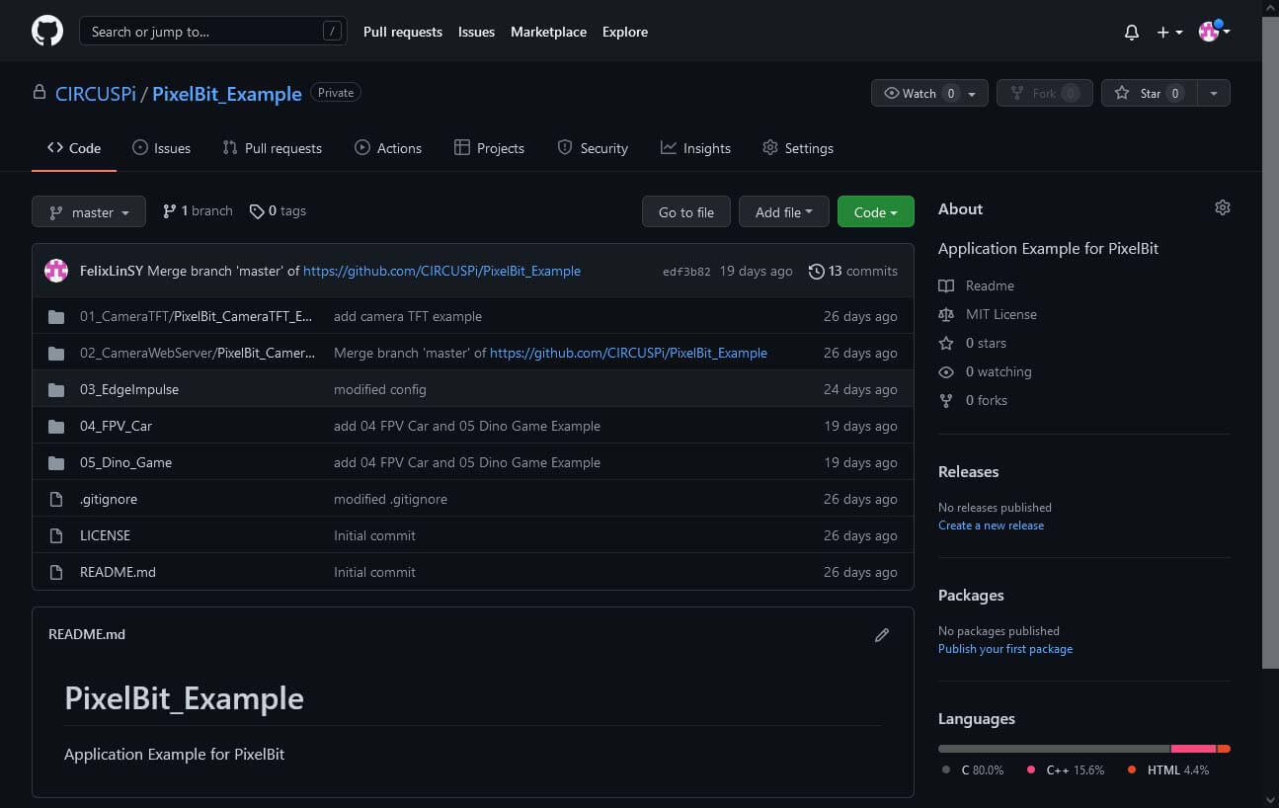Click the folder icon for 01_CameraTFT
The width and height of the screenshot is (1279, 808).
[56, 316]
